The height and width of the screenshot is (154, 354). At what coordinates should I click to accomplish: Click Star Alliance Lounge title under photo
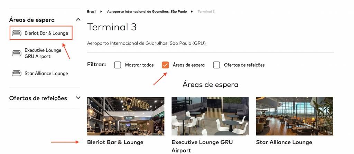(x=284, y=142)
